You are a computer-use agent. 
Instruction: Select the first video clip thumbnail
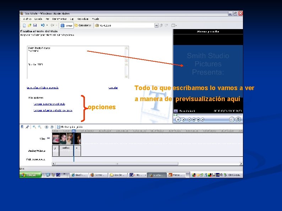click(x=56, y=138)
